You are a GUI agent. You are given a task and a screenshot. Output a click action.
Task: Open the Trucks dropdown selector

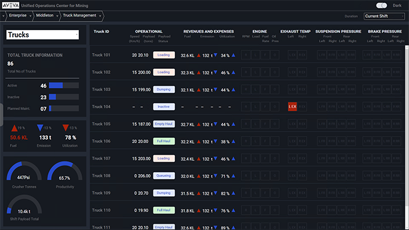[43, 34]
